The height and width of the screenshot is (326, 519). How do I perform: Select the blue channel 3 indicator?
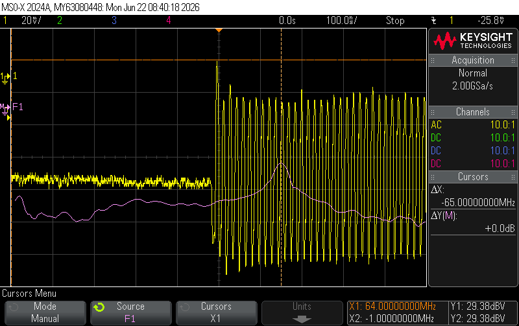[x=114, y=21]
